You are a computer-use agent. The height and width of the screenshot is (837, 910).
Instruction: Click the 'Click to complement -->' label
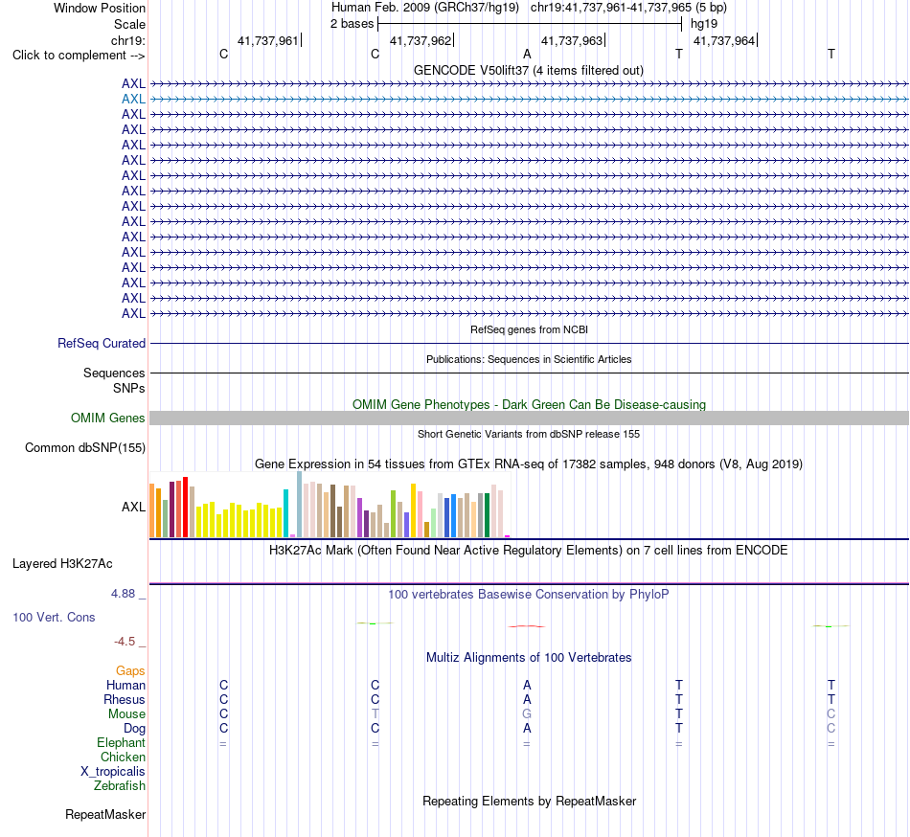coord(79,56)
